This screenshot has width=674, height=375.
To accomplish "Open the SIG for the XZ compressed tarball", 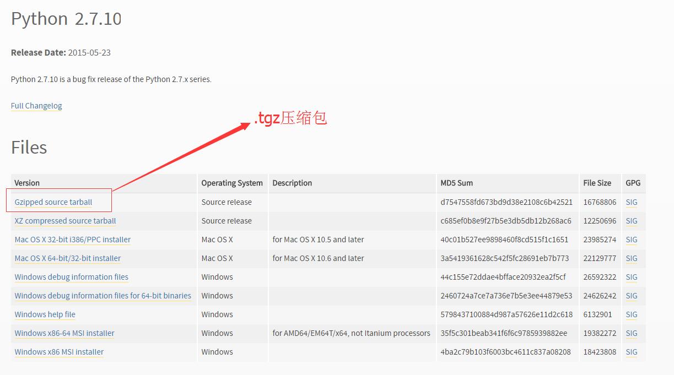I will click(x=631, y=221).
